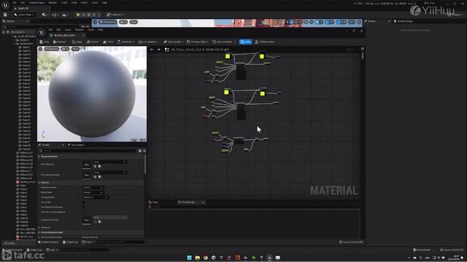Click the Save icon in material editor toolbar
467x262 pixels.
(x=45, y=42)
